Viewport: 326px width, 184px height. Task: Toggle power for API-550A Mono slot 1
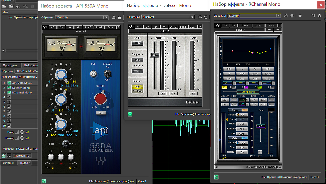click(9, 83)
